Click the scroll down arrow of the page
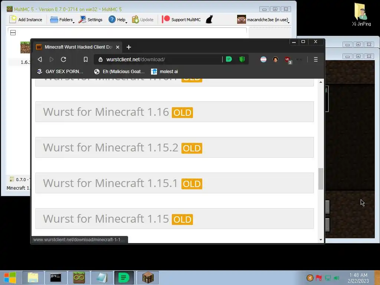The height and width of the screenshot is (285, 380). 321,240
